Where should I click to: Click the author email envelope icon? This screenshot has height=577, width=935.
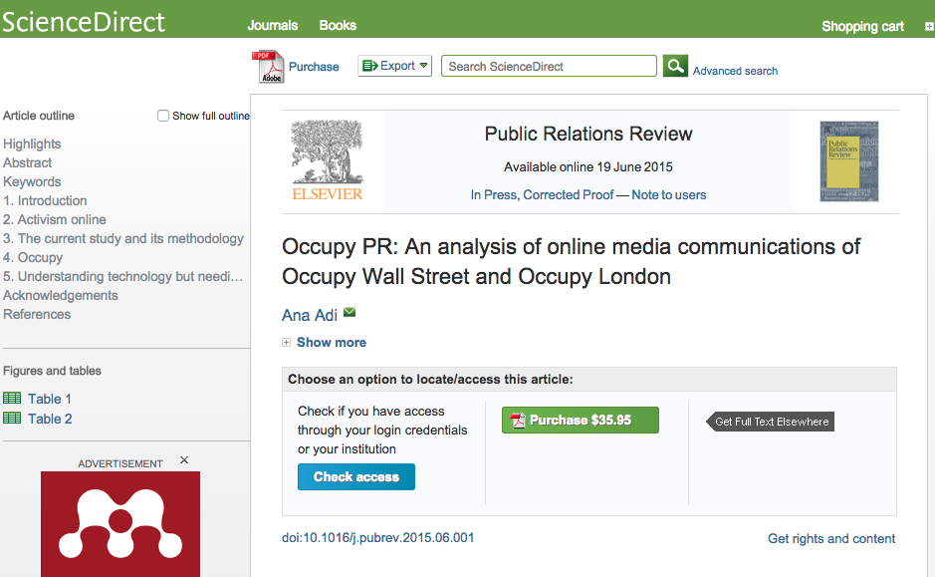point(350,313)
